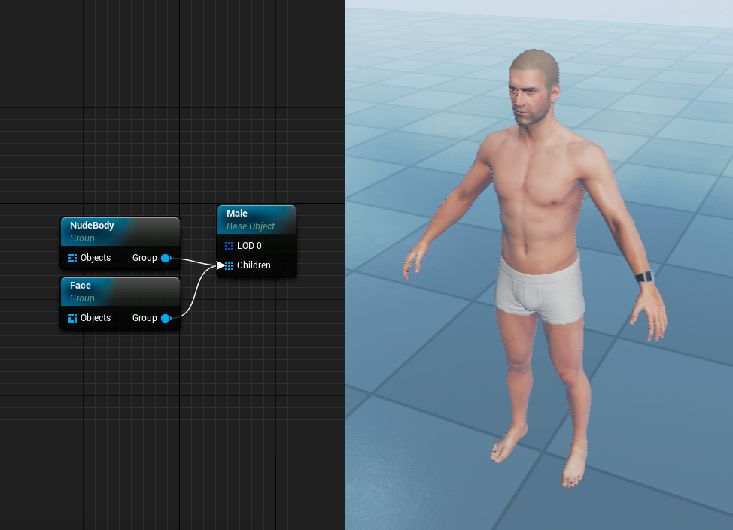The image size is (733, 530).
Task: Click the LOD 0 pin icon on Male node
Action: point(229,246)
